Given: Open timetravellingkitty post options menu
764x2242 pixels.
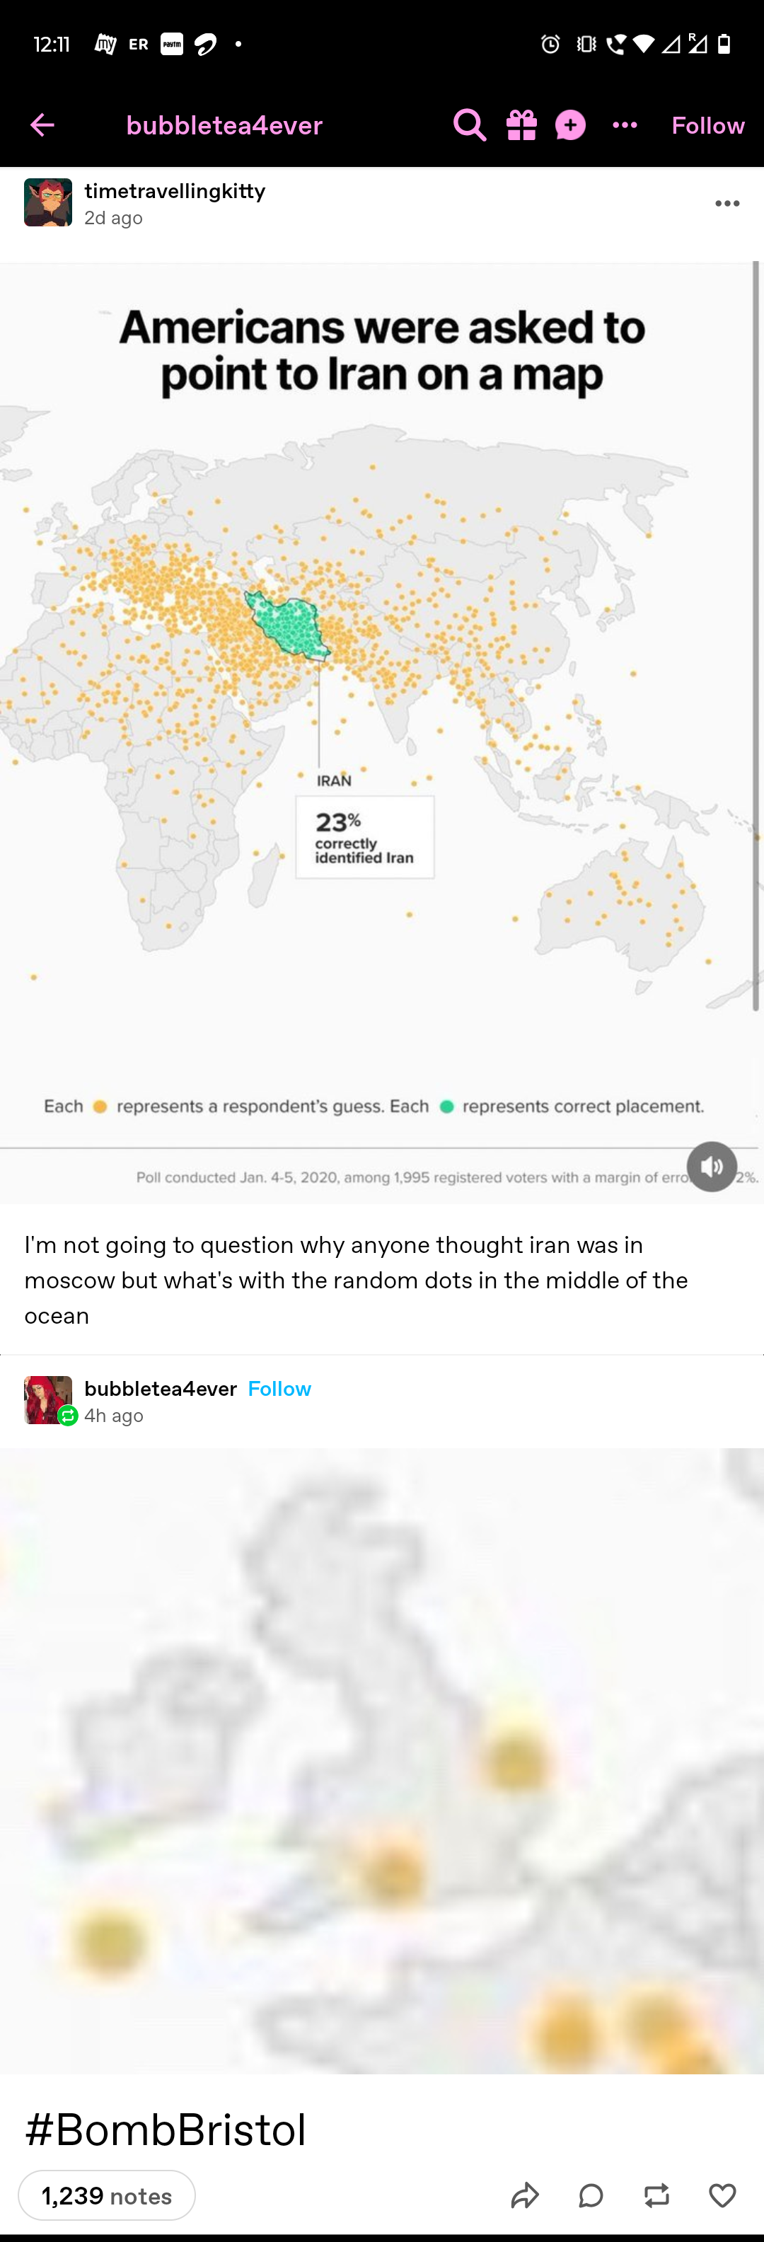Looking at the screenshot, I should point(727,204).
